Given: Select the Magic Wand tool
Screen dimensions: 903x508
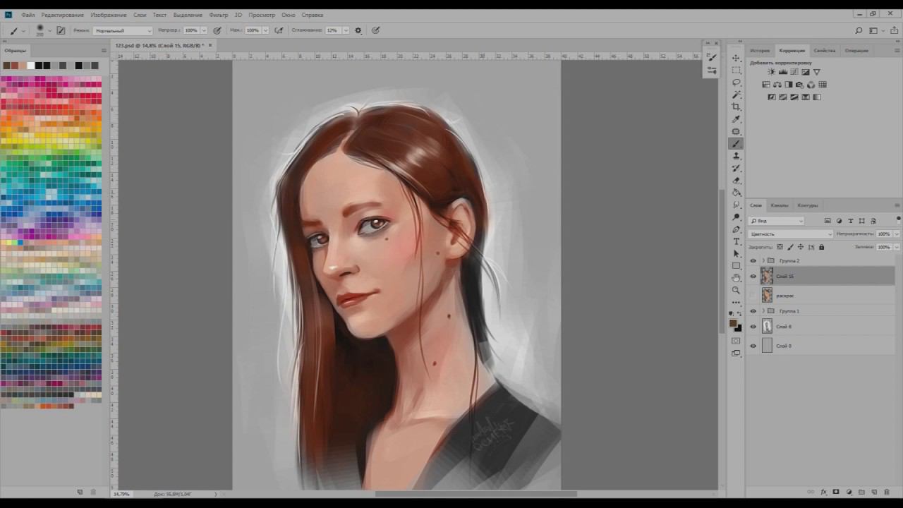Looking at the screenshot, I should [x=736, y=95].
